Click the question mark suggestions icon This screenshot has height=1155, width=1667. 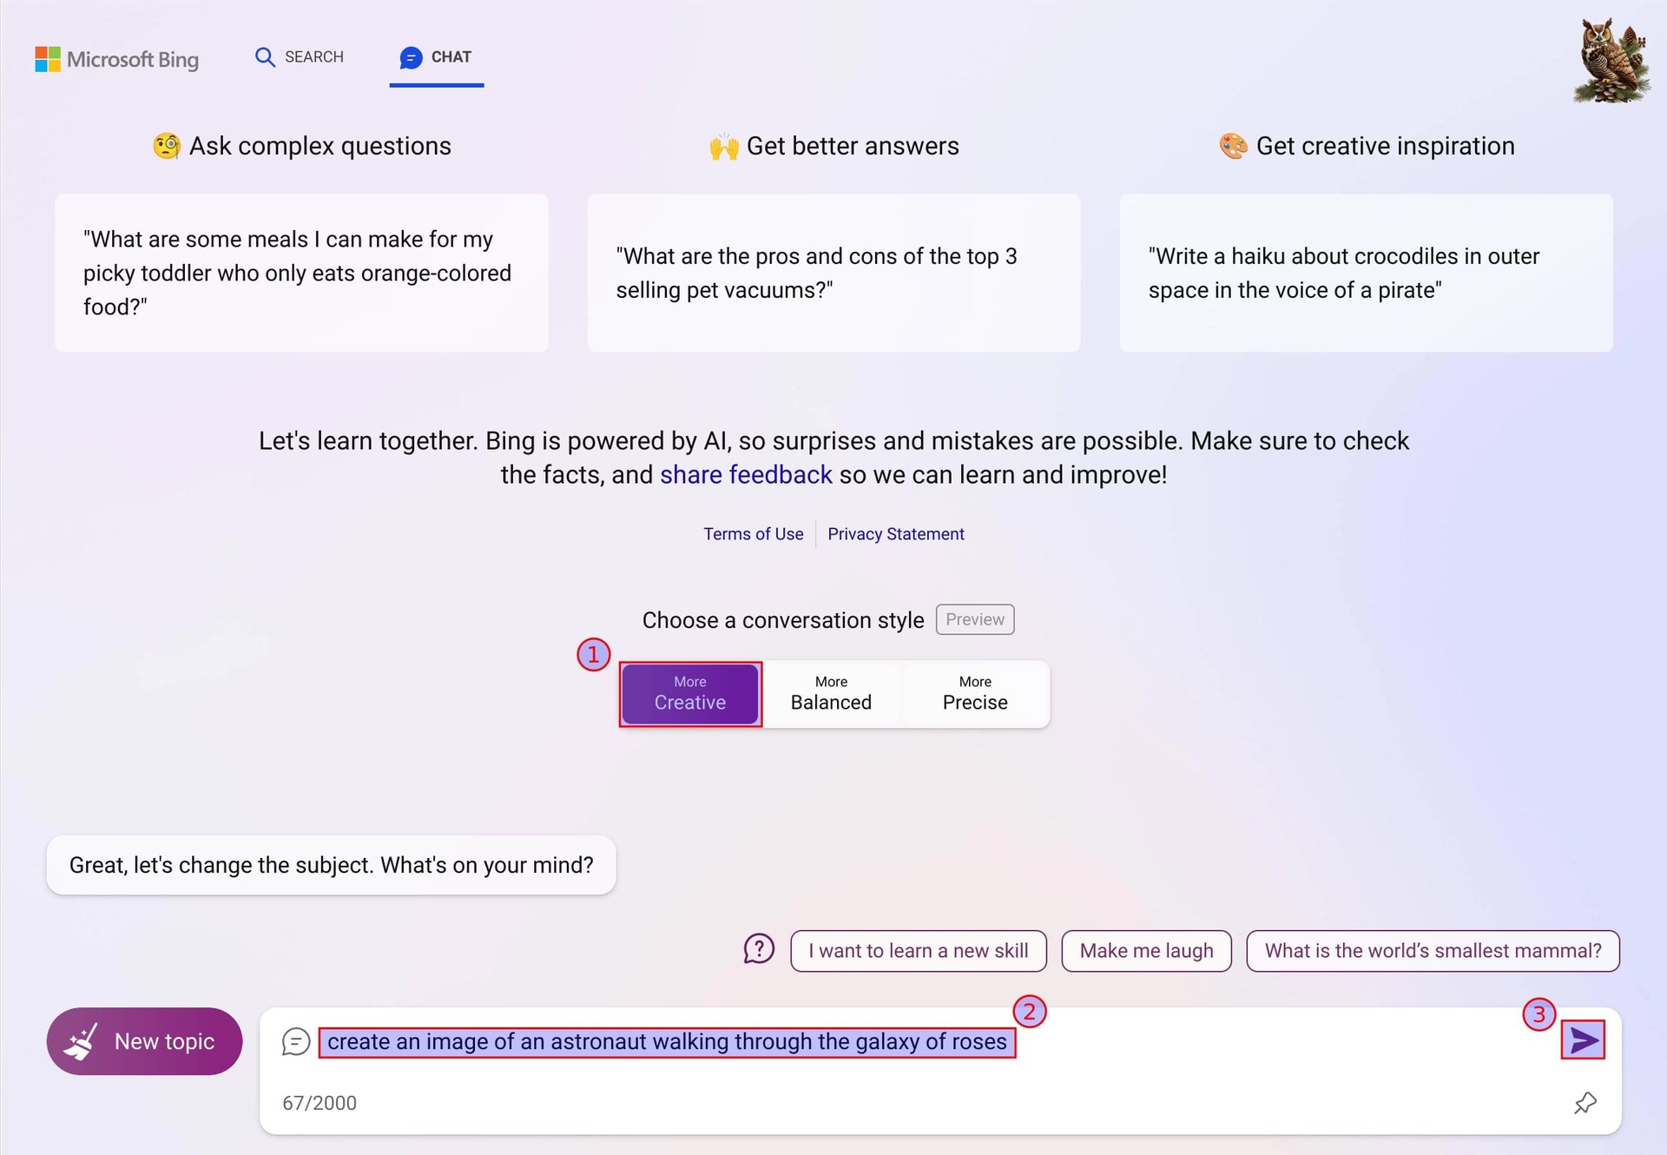tap(758, 949)
